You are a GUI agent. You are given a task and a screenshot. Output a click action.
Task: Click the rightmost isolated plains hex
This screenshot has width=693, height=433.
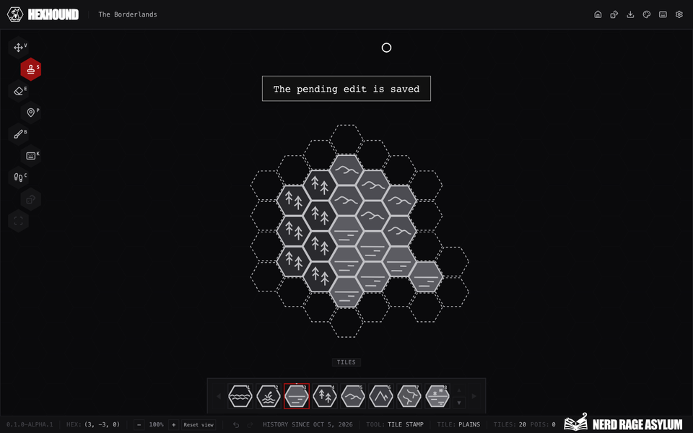pos(426,277)
